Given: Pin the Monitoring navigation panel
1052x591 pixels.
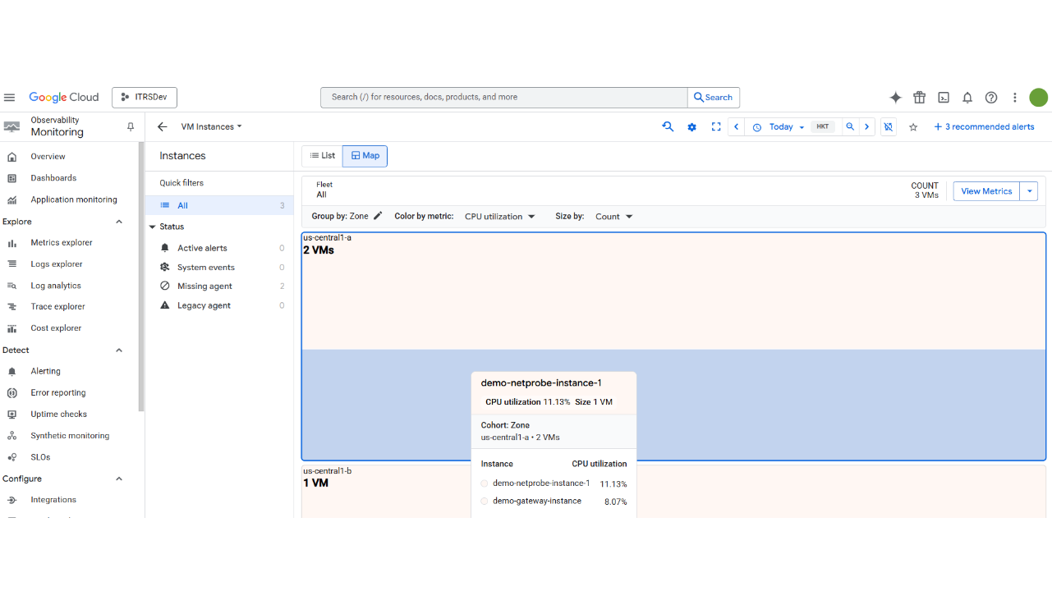Looking at the screenshot, I should pos(130,126).
